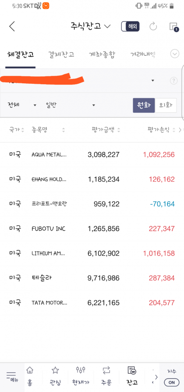The image size is (184, 392).
Task: Toggle the 해외 switch
Action: pyautogui.click(x=130, y=26)
